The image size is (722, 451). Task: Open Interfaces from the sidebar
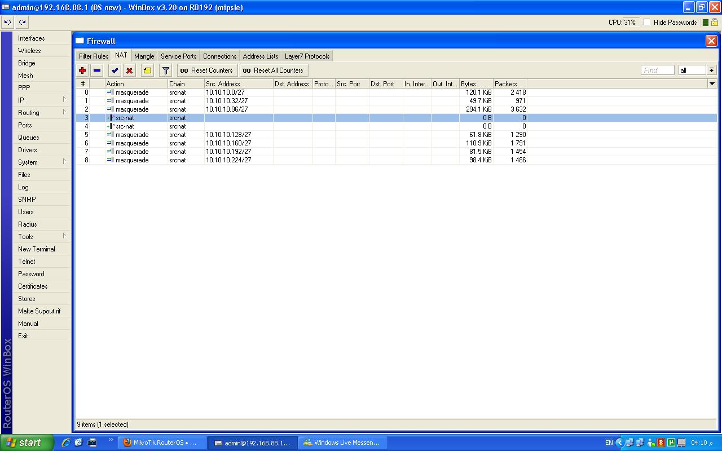pos(42,38)
